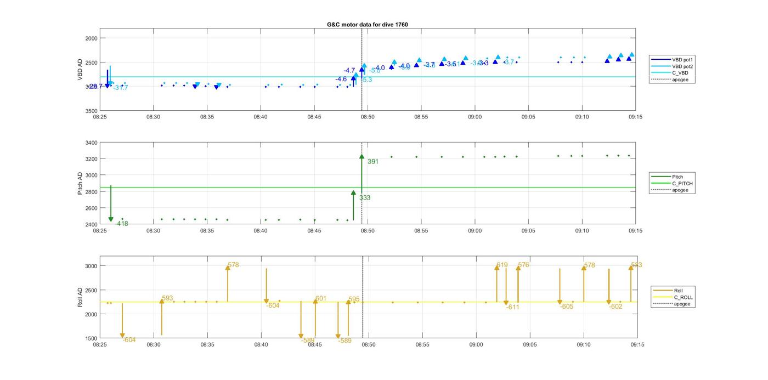Click the pitch value label '418'
Viewport: 768px width, 380px height.
click(122, 224)
